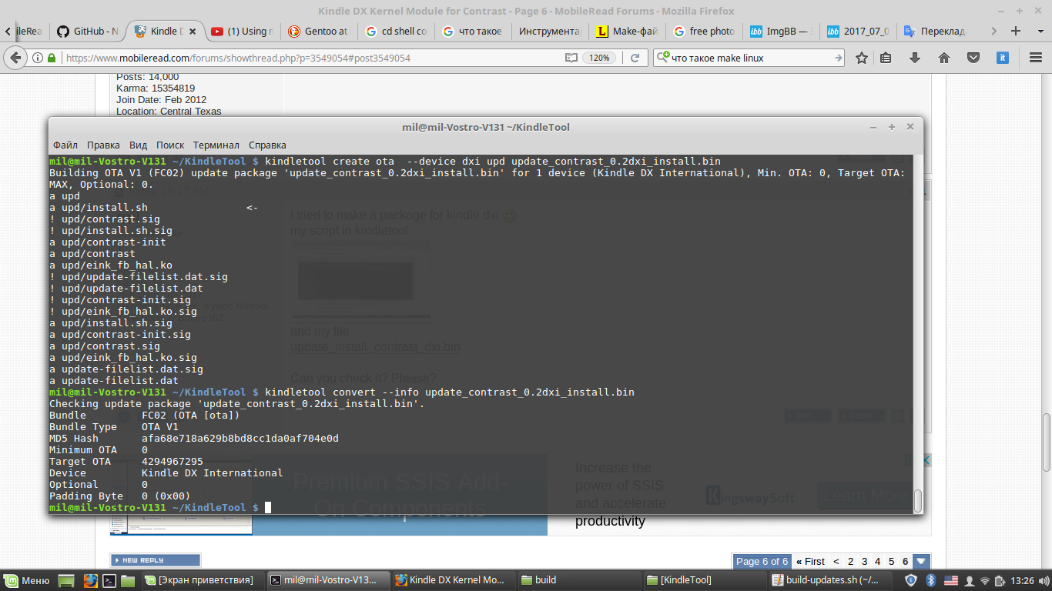Switch to the 'Переклад' translate tab
Screen dimensions: 1052x591
935,32
